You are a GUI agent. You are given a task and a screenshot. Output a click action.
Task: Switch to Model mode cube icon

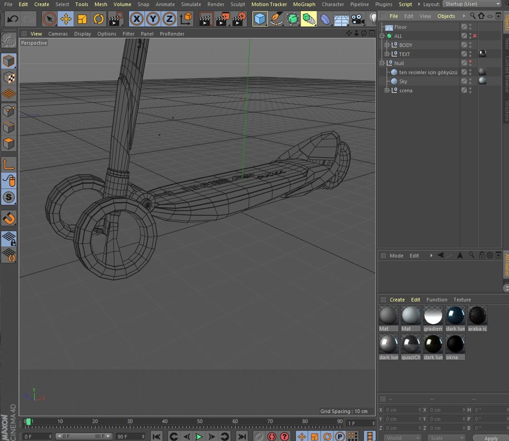[x=9, y=61]
